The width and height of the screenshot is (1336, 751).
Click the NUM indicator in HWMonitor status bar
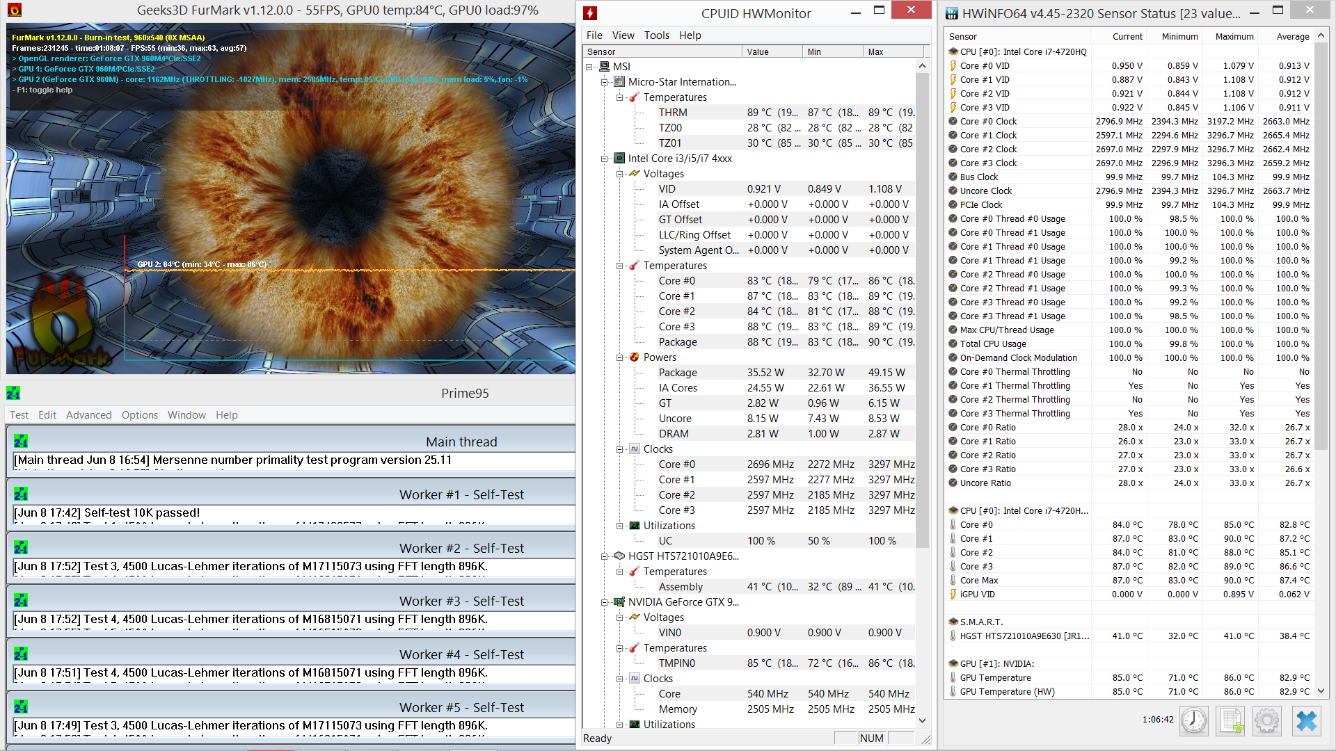(871, 738)
